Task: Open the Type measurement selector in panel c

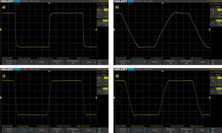Action: 26,130
